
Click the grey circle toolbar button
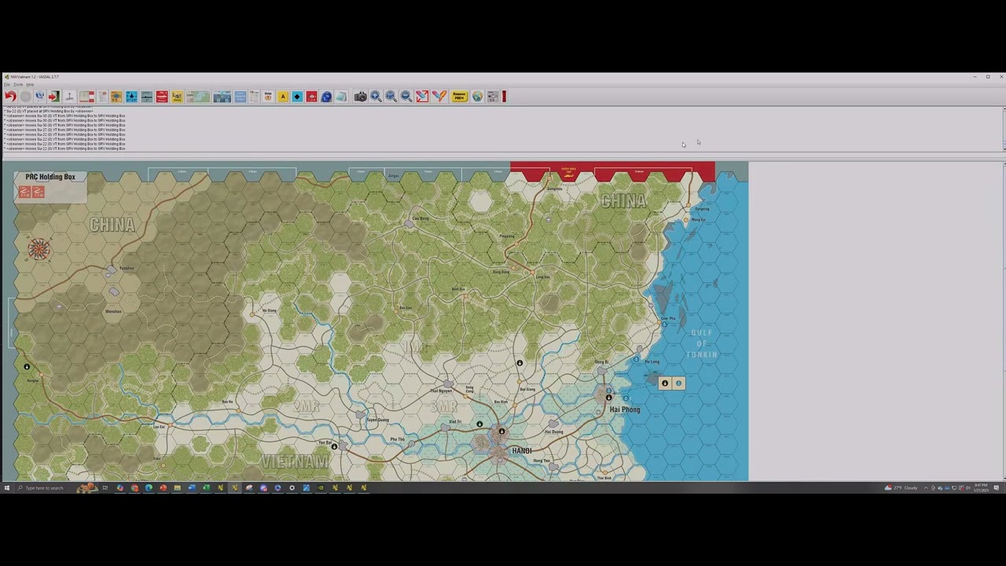25,96
